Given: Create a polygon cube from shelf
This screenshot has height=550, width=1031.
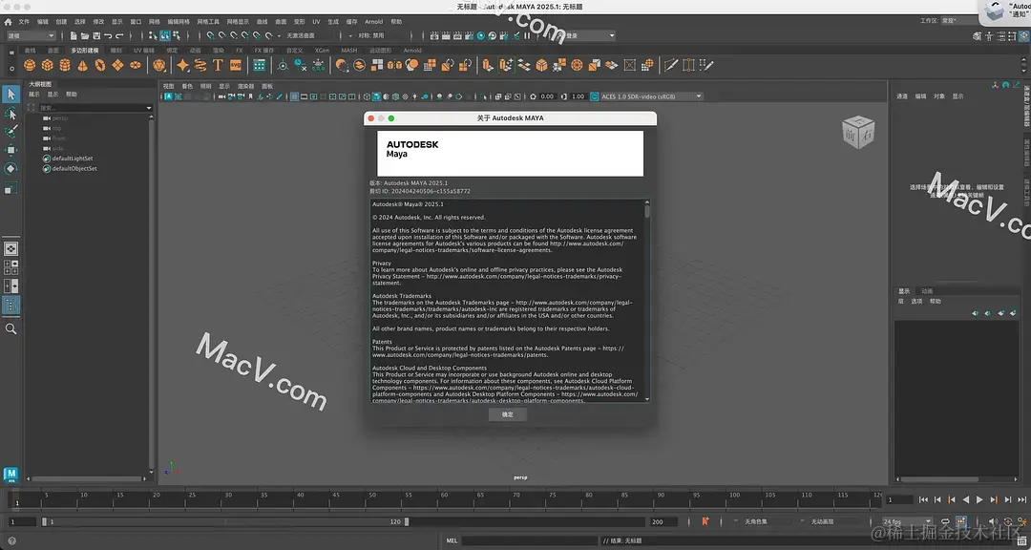Looking at the screenshot, I should (x=48, y=65).
